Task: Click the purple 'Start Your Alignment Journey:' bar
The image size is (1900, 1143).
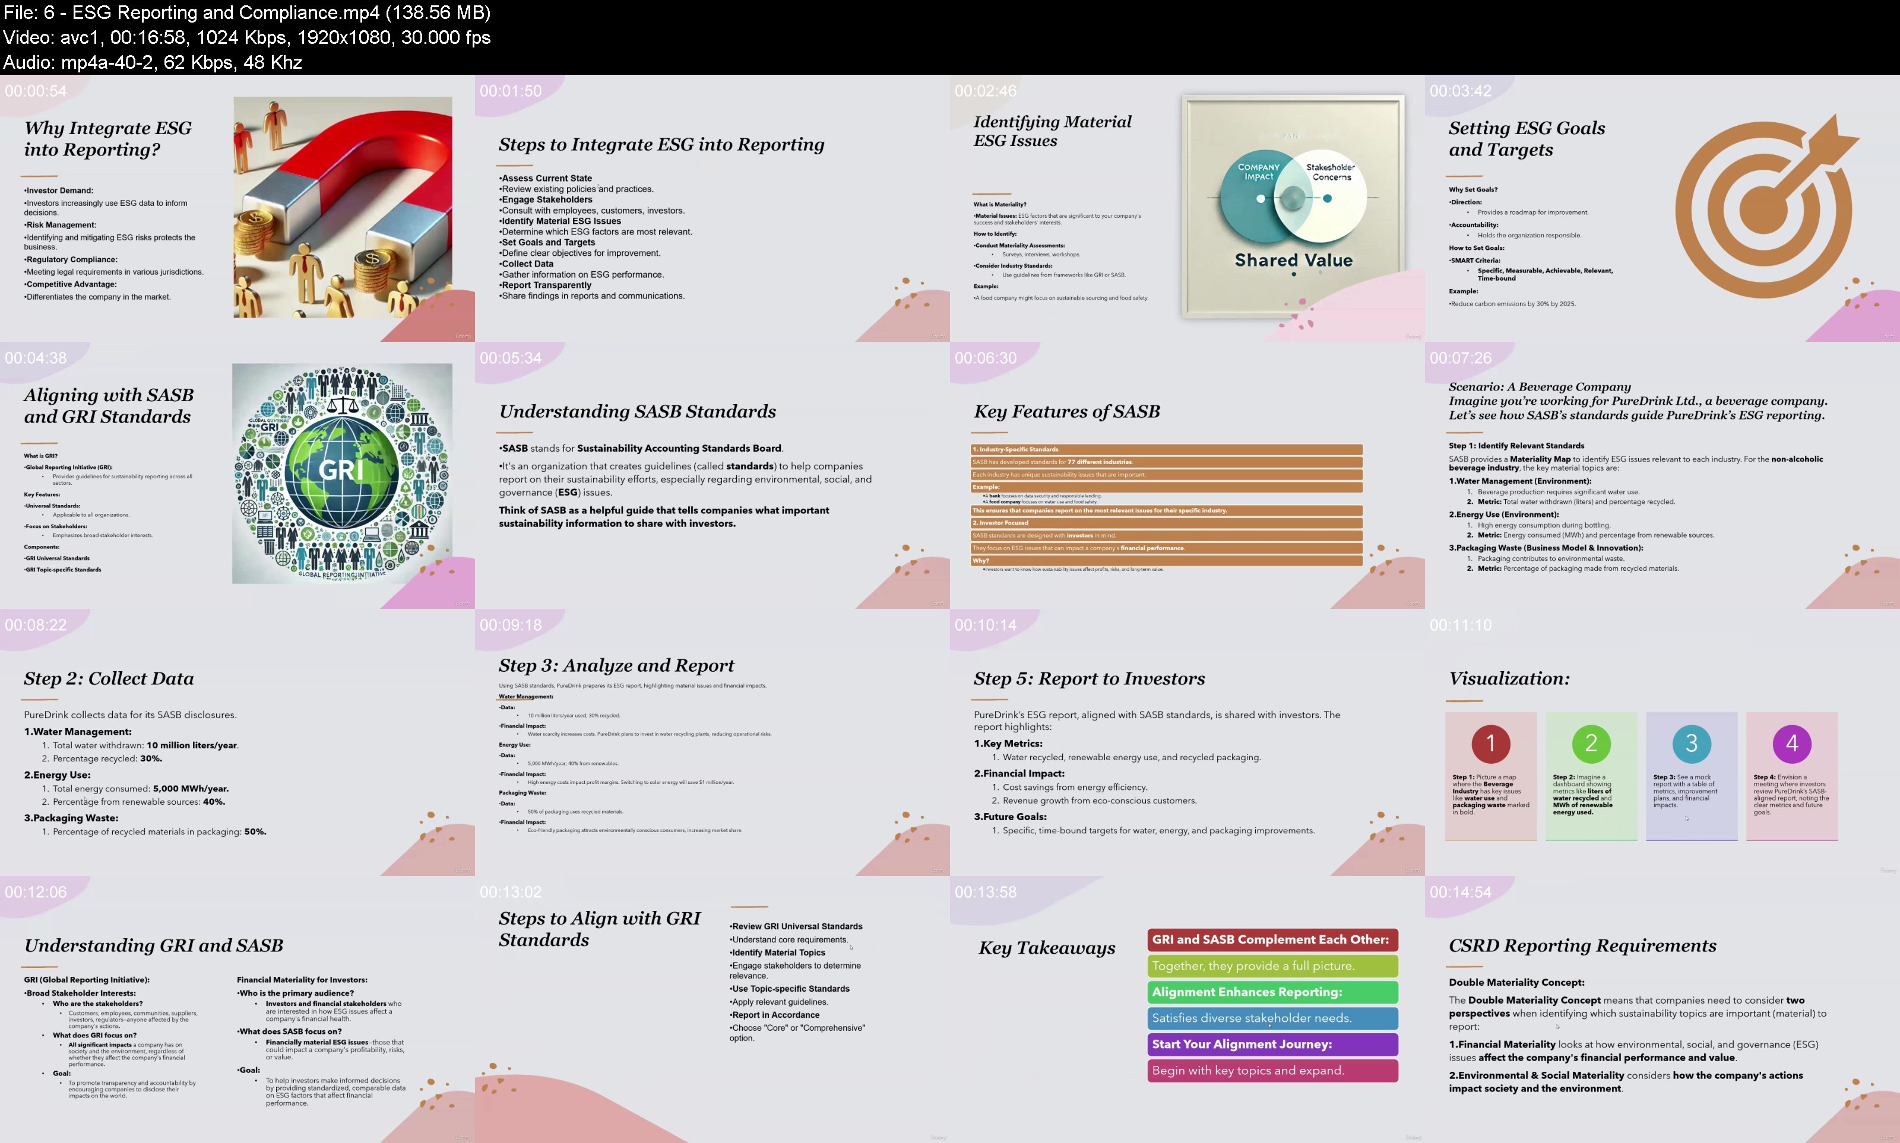Action: click(x=1273, y=1044)
